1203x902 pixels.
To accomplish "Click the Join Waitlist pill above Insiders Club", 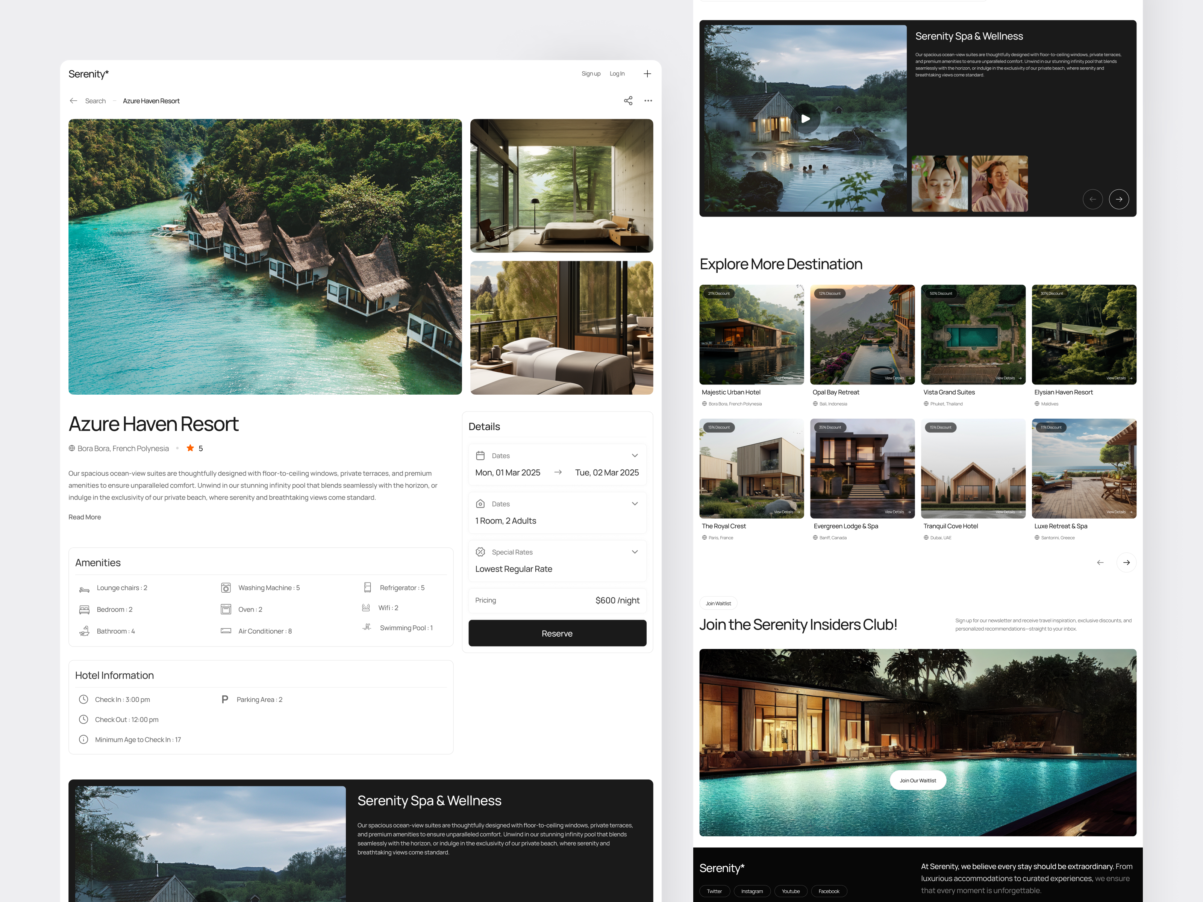I will click(x=718, y=603).
